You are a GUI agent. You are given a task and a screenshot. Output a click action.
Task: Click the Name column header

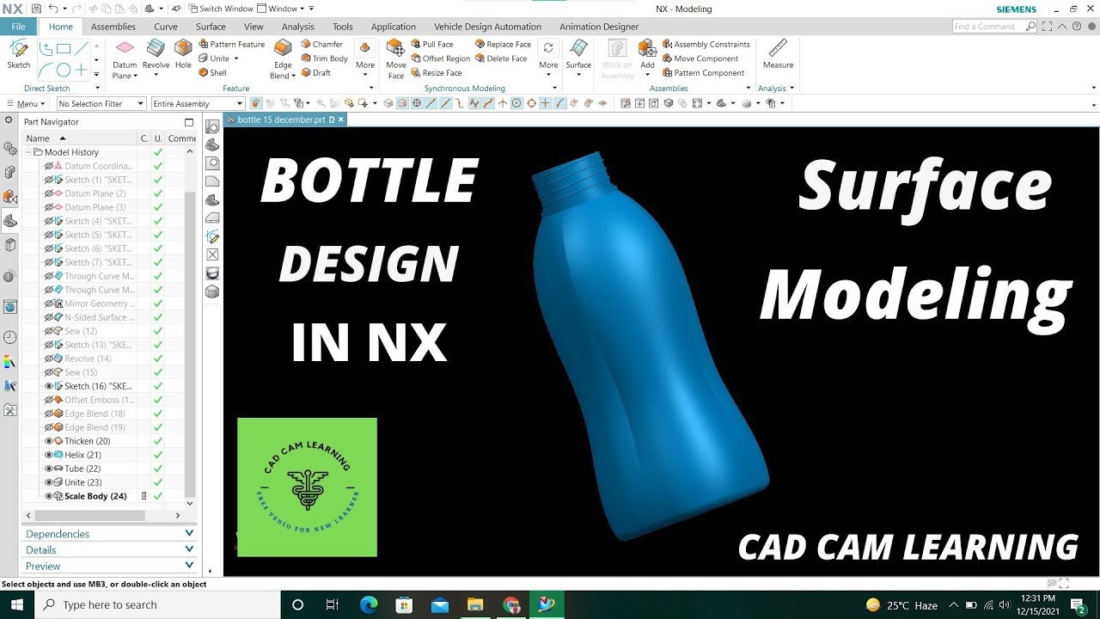(x=81, y=138)
